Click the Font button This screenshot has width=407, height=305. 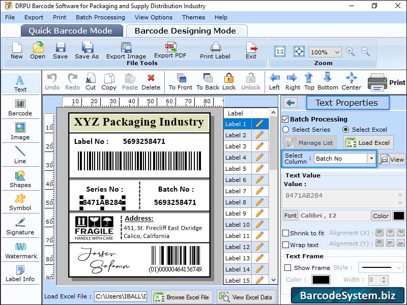coord(290,216)
